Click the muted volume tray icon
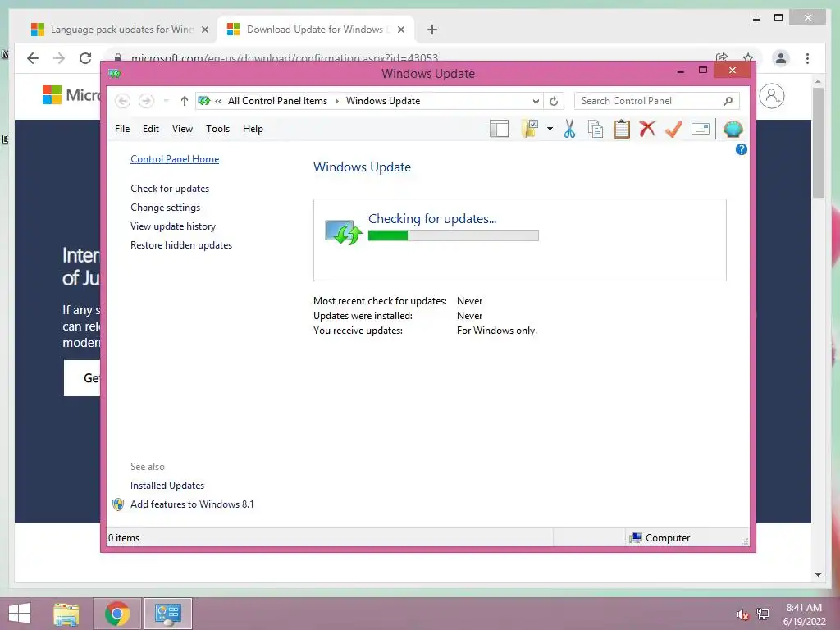840x630 pixels. coord(742,614)
